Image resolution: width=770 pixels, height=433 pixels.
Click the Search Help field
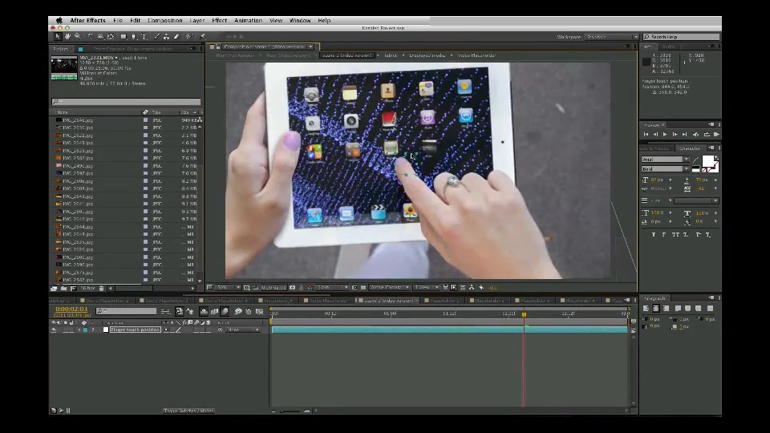(681, 37)
